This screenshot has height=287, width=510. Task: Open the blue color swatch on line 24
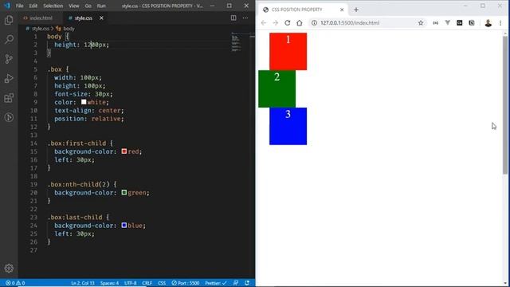[x=124, y=225]
